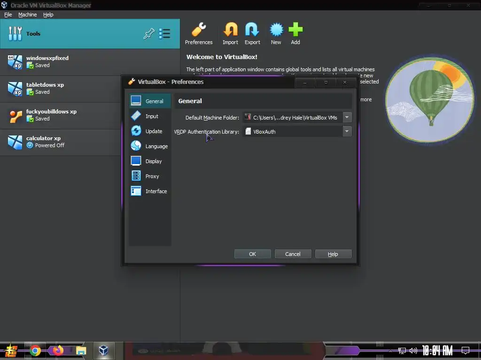Screen dimensions: 481x360
Task: Open volume control in system tray
Action: [413, 351]
